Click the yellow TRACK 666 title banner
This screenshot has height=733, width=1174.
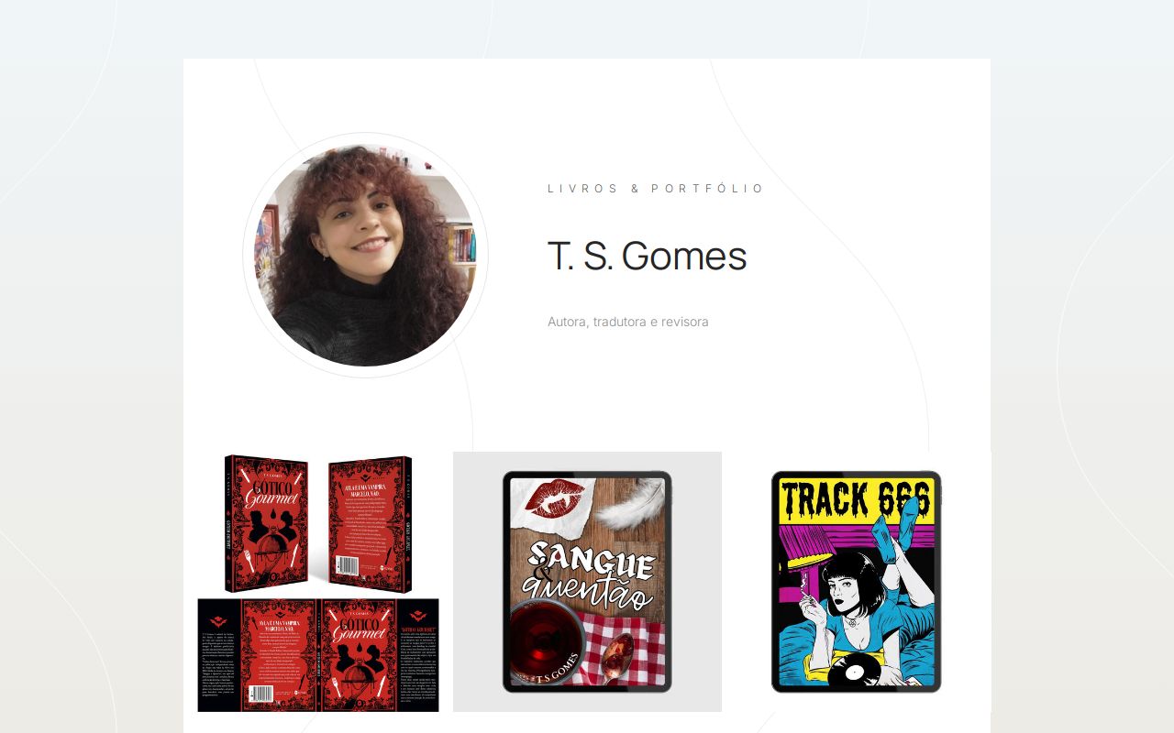click(x=857, y=499)
